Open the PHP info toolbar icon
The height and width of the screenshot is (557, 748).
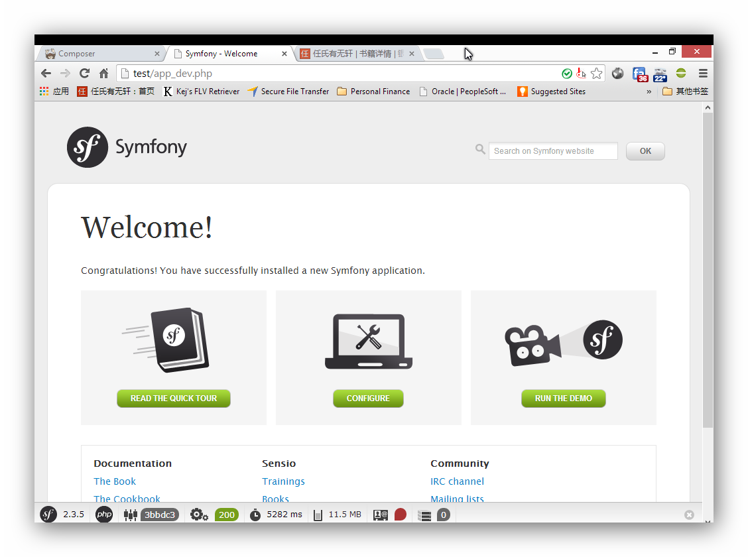click(x=104, y=515)
